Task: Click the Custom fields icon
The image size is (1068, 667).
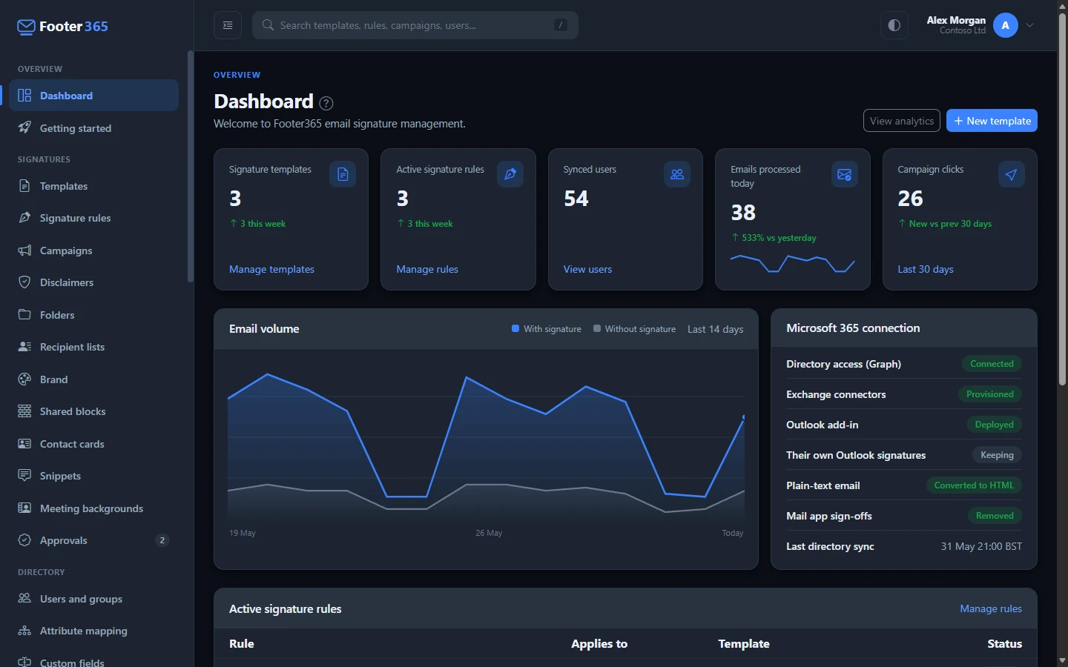Action: (24, 662)
